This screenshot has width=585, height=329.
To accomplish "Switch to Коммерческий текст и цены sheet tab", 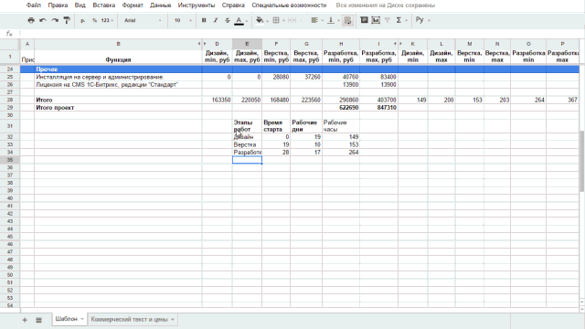I will 132,319.
